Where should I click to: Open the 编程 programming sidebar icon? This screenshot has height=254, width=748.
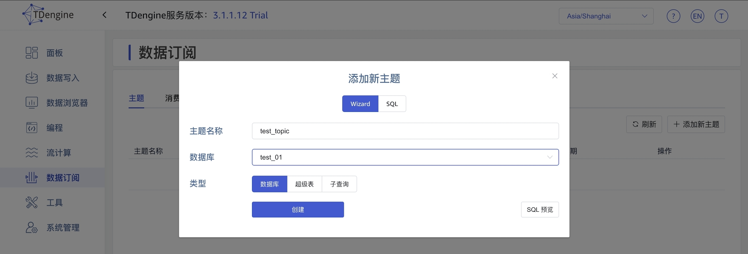[32, 128]
